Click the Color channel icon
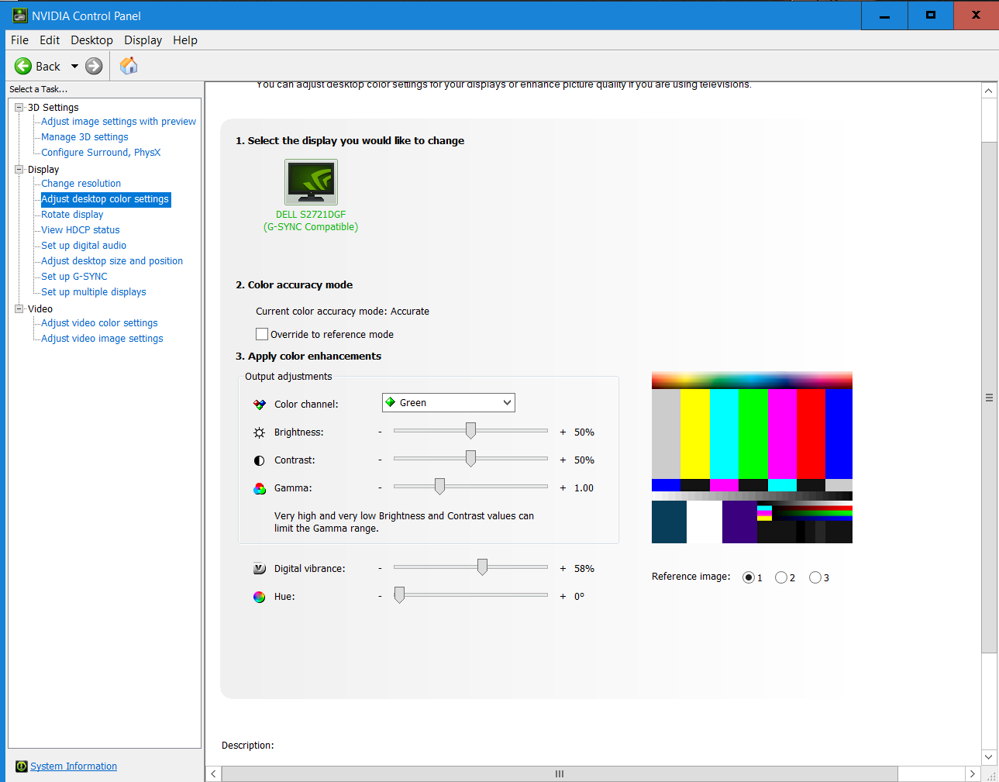Viewport: 999px width, 782px height. 260,405
